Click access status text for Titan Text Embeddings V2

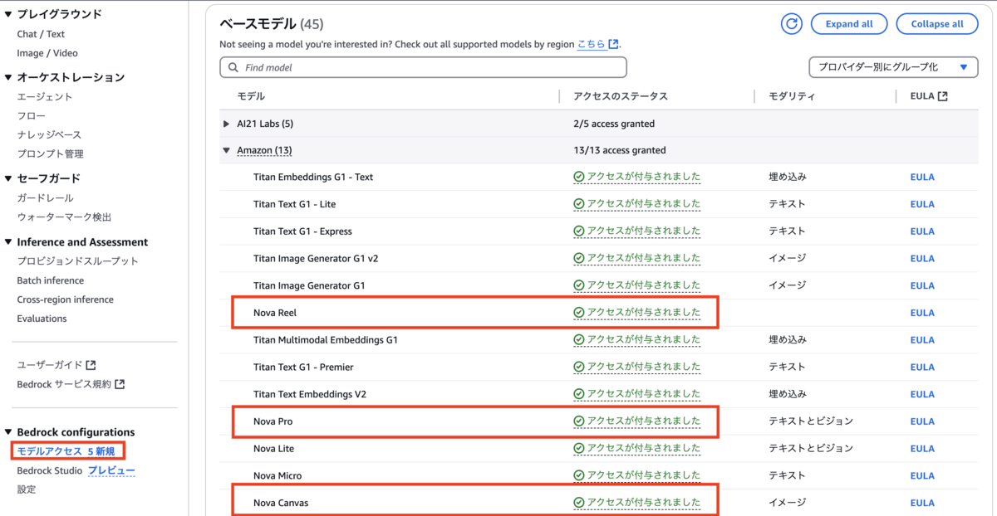point(643,394)
